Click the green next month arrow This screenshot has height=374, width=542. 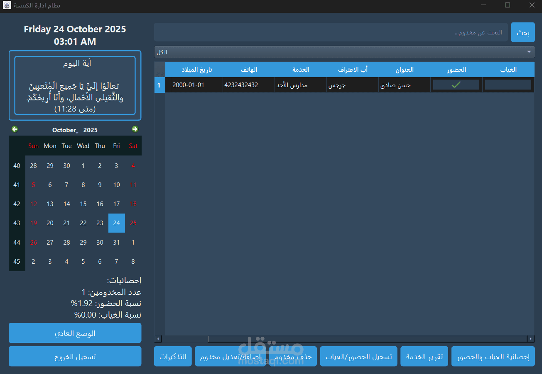point(135,129)
